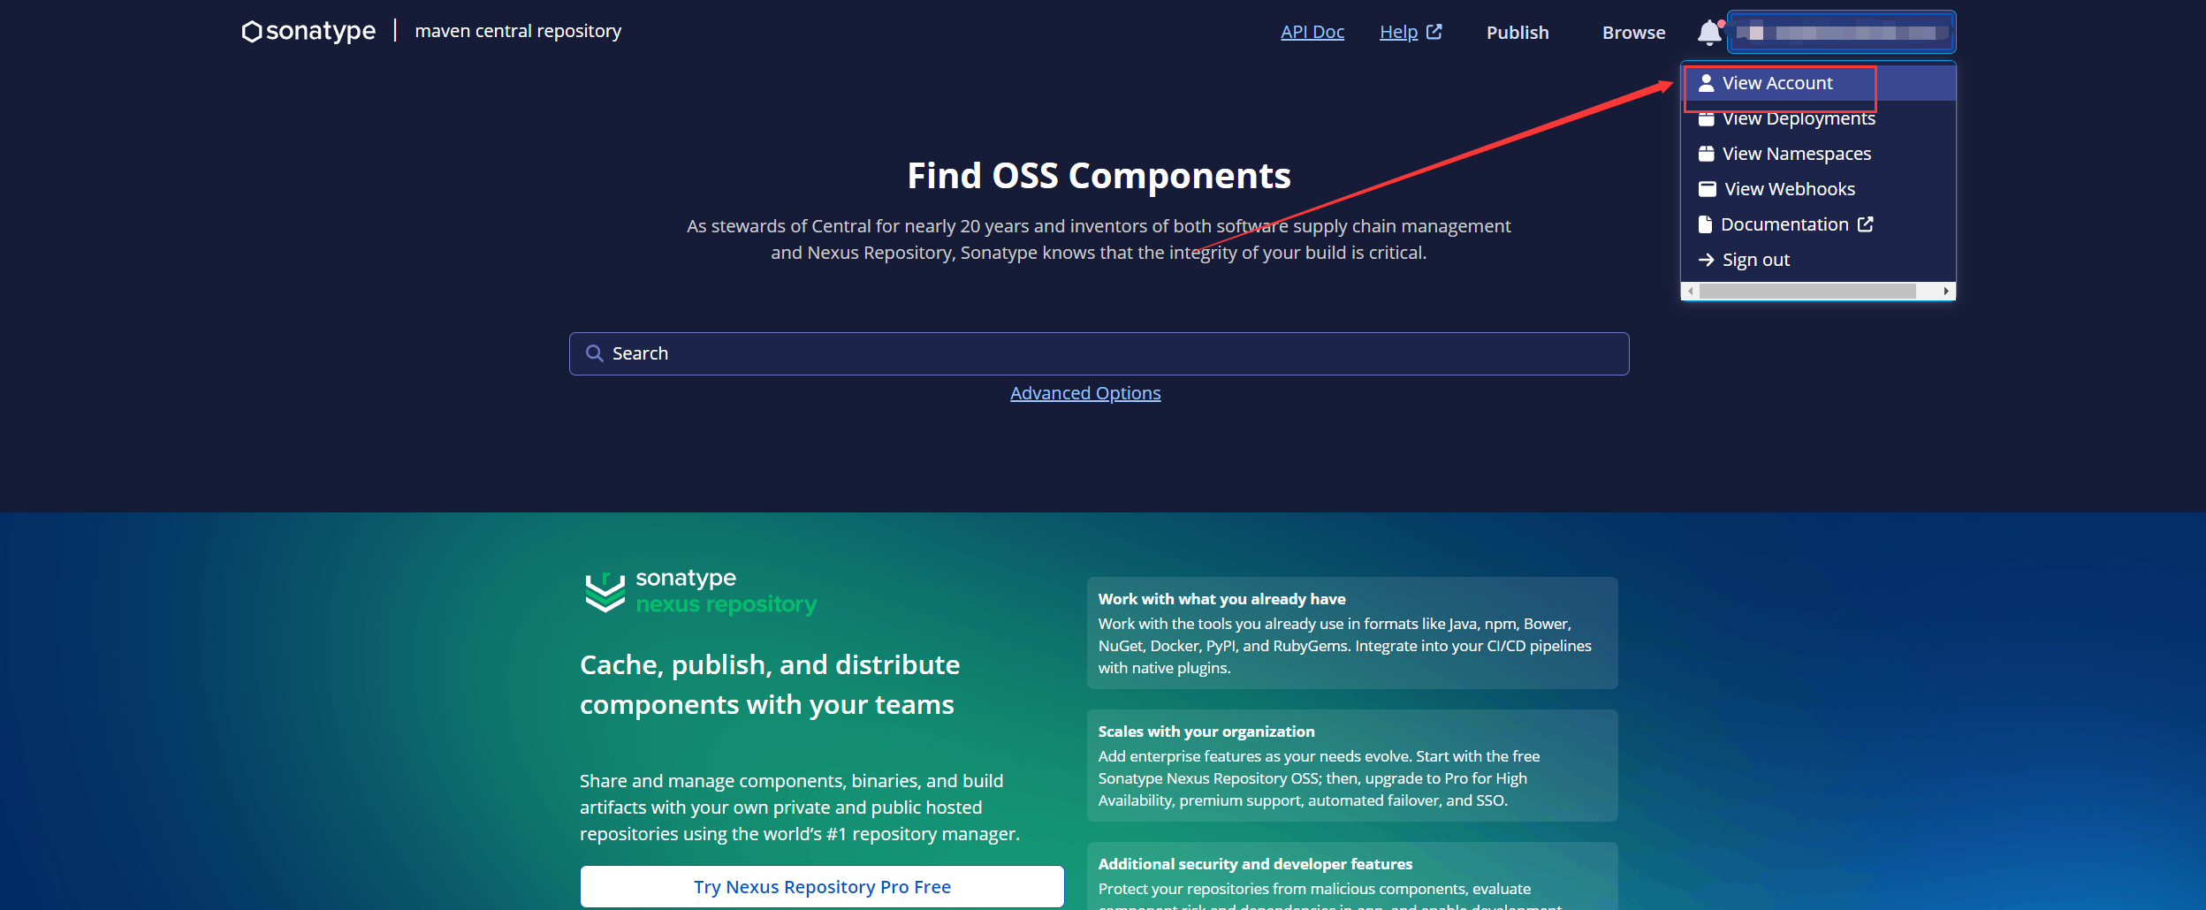Screen dimensions: 2206x910
Task: Open Advanced Options under search
Action: [x=1085, y=393]
